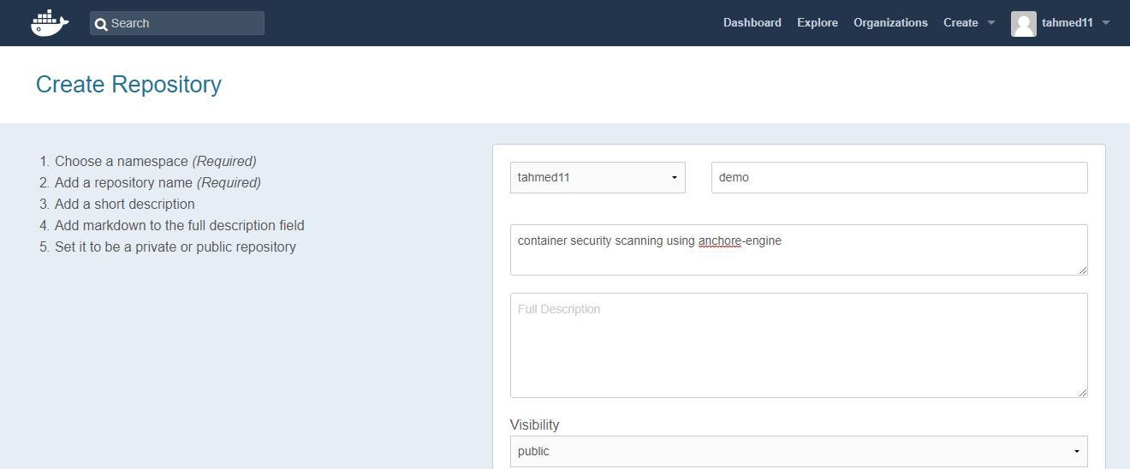Go to Explore
This screenshot has width=1130, height=469.
[x=818, y=23]
